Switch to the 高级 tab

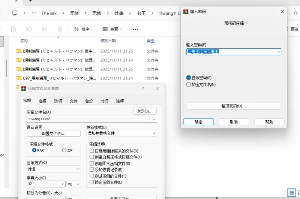[x=42, y=101]
